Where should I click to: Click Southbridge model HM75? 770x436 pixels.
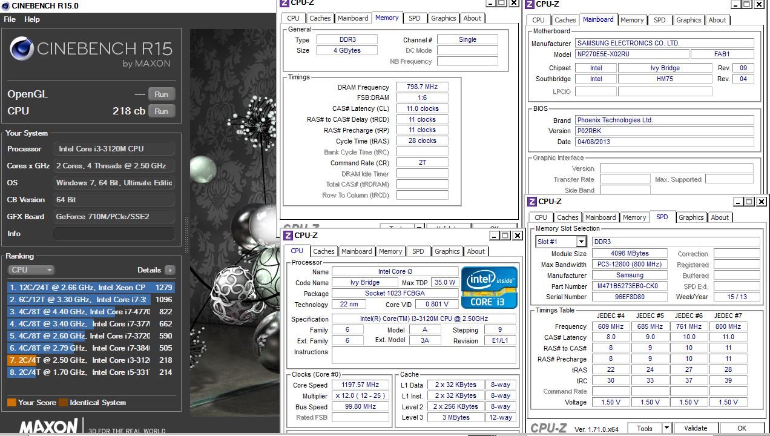coord(665,79)
